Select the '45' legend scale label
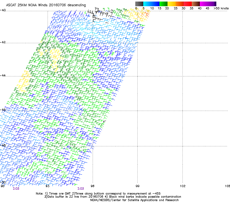The height and width of the screenshot is (202, 230). click(x=207, y=8)
